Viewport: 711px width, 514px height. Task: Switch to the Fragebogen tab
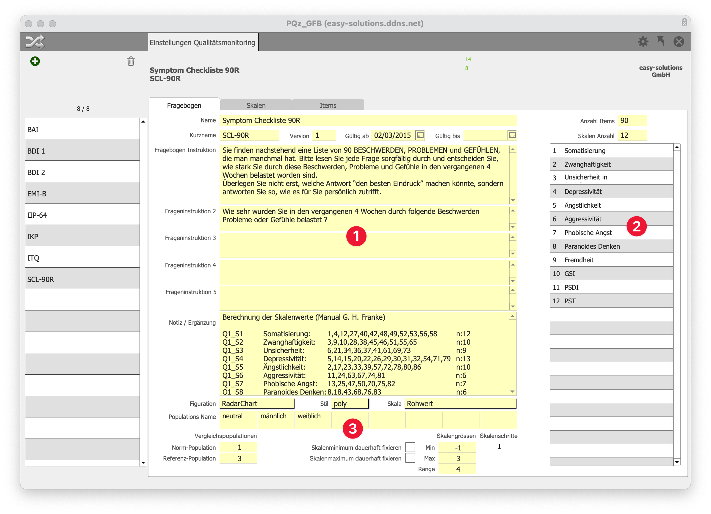pyautogui.click(x=184, y=105)
